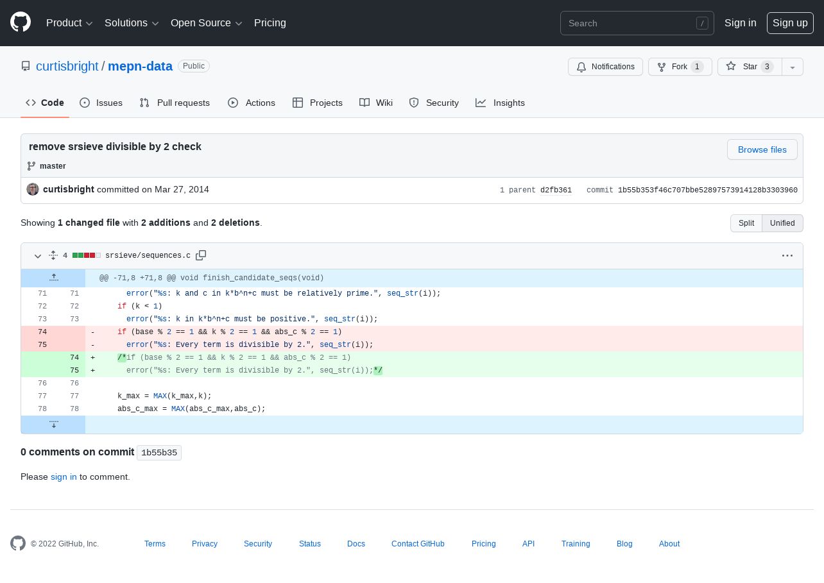This screenshot has height=583, width=824.
Task: Open the mepn-data repository link
Action: 140,66
